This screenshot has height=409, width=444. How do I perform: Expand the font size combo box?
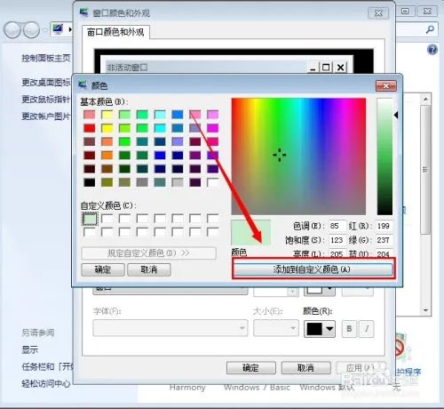pos(276,328)
